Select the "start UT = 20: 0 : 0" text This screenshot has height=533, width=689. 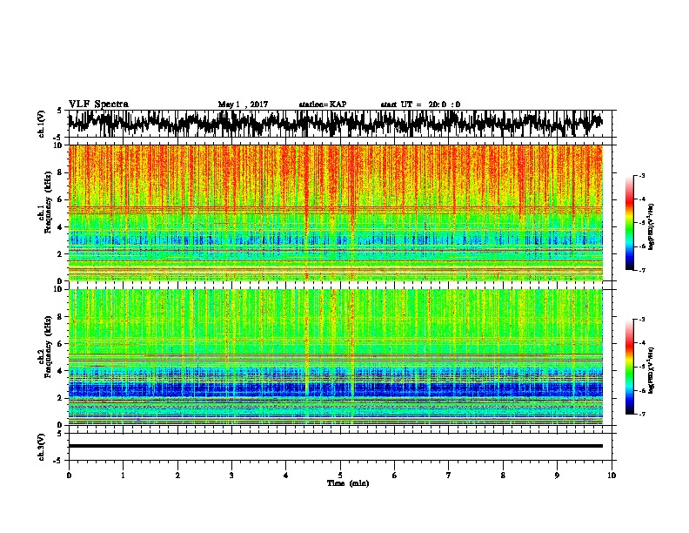420,105
